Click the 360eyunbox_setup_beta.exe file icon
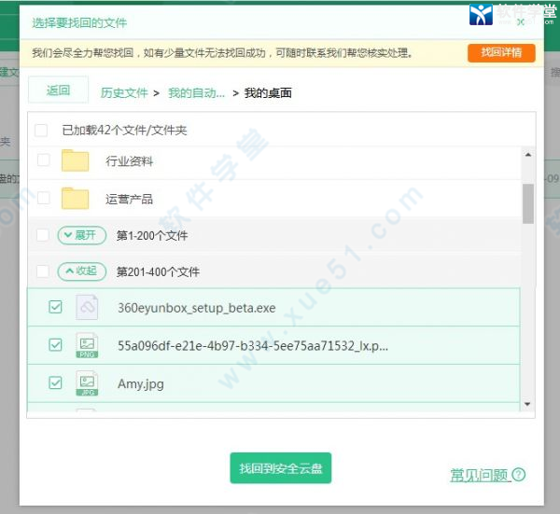This screenshot has height=514, width=560. click(87, 307)
